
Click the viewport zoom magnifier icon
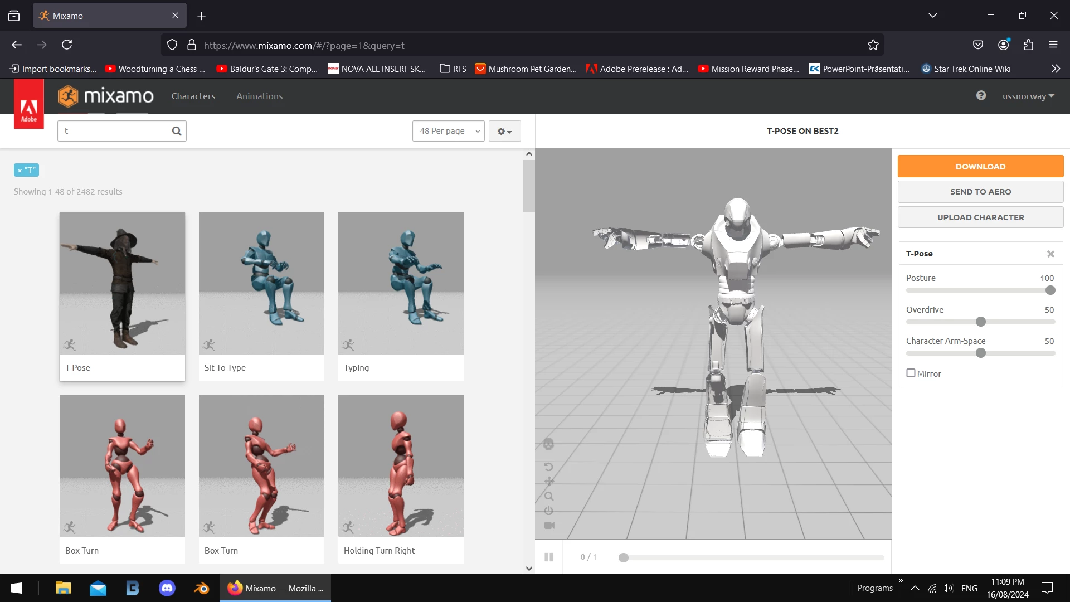coord(549,496)
